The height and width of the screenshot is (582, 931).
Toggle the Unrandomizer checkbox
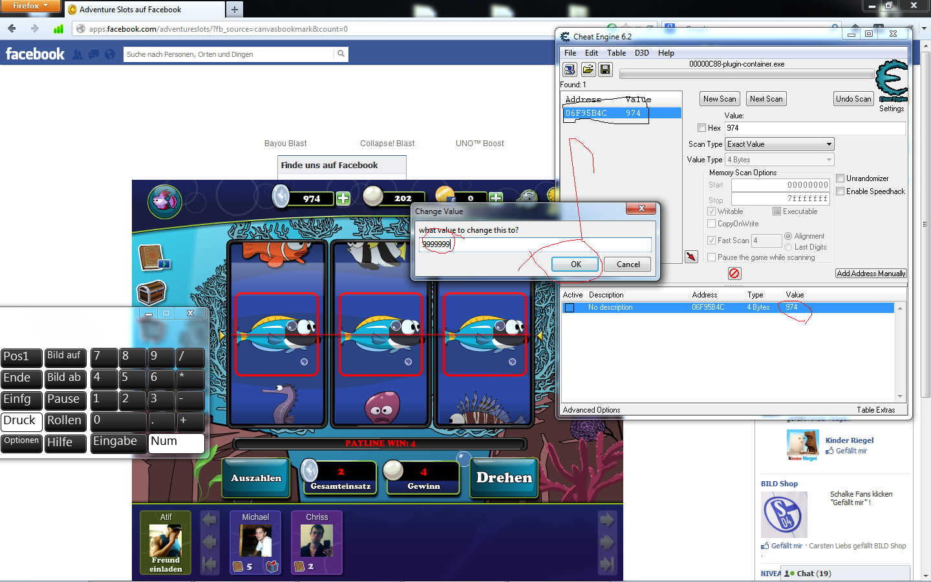[840, 178]
